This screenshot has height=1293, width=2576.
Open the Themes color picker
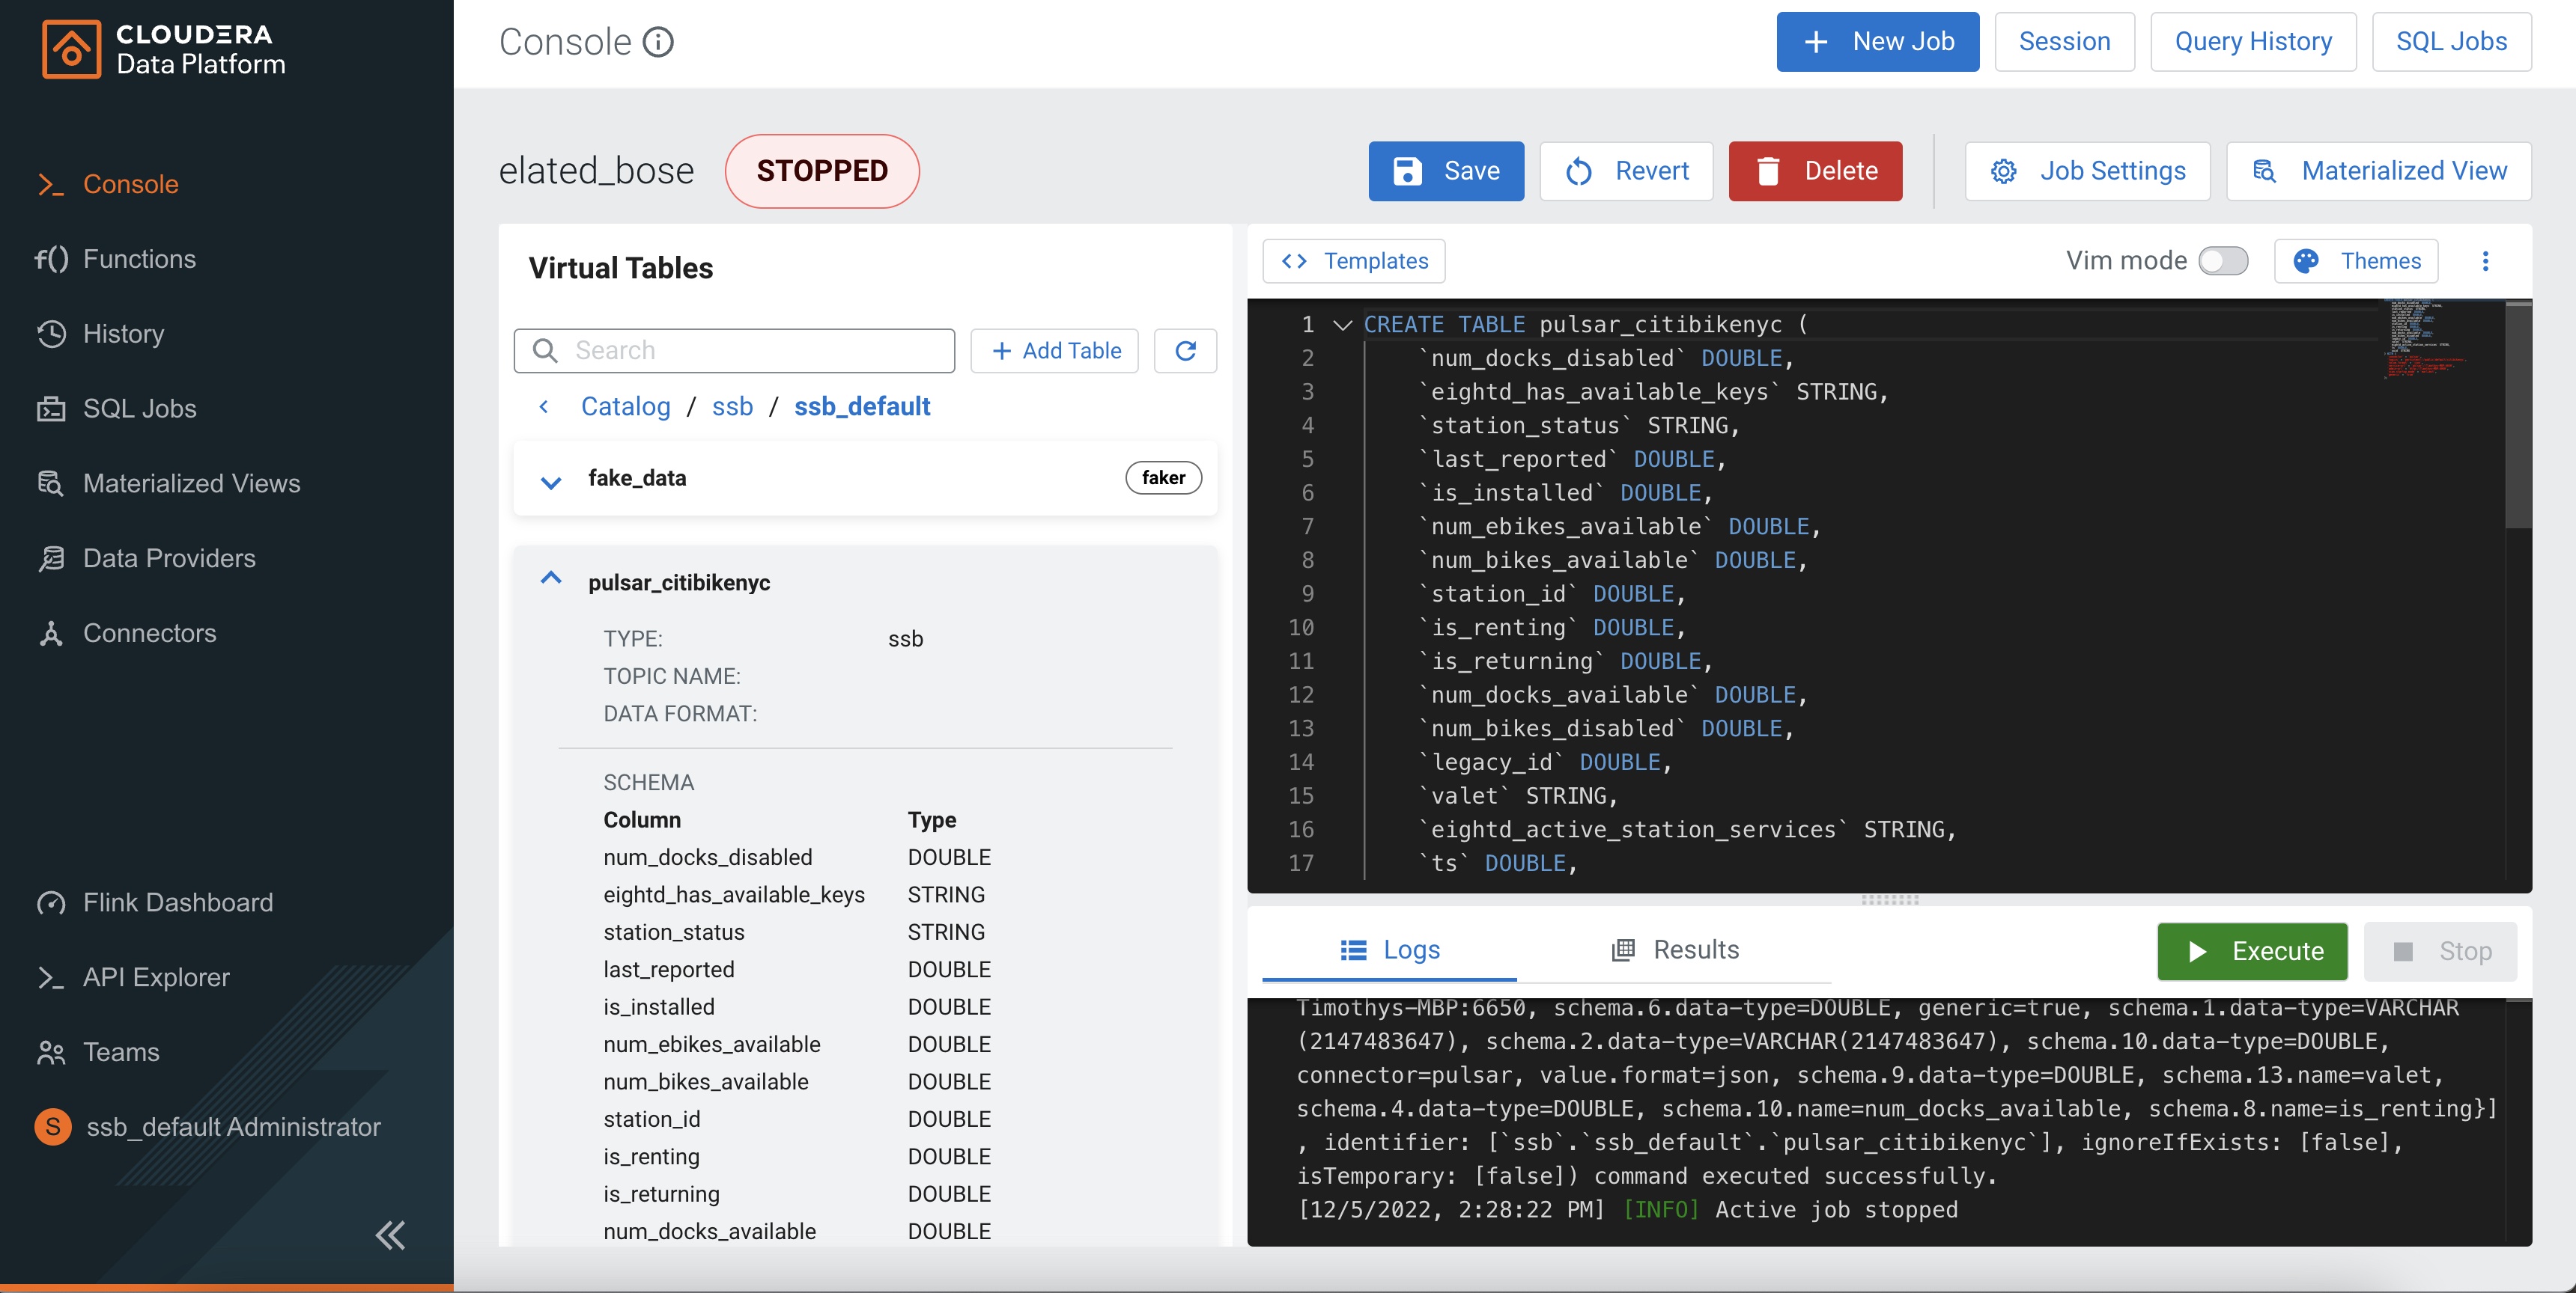(x=2356, y=261)
